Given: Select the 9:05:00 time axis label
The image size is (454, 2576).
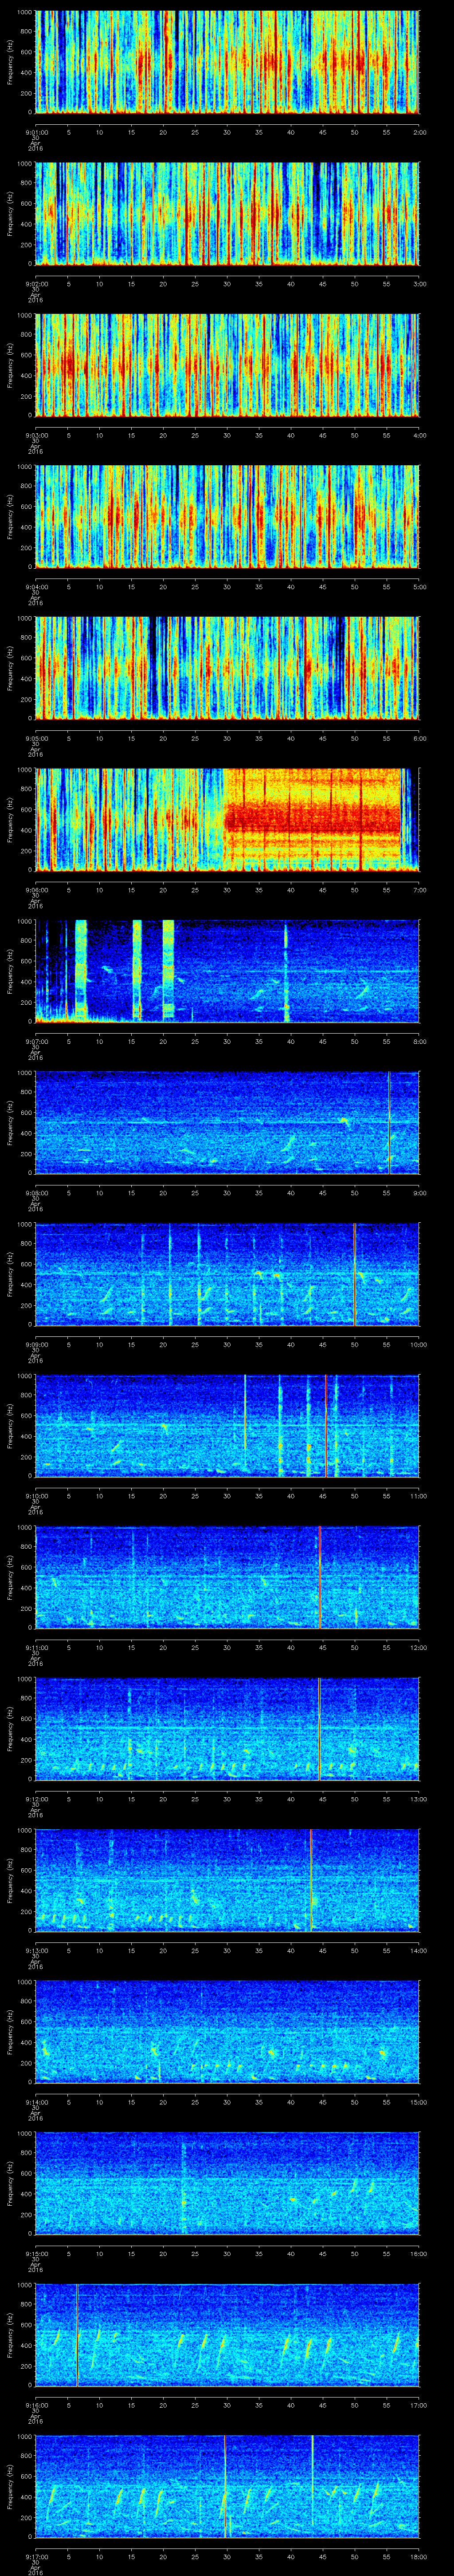Looking at the screenshot, I should [36, 738].
